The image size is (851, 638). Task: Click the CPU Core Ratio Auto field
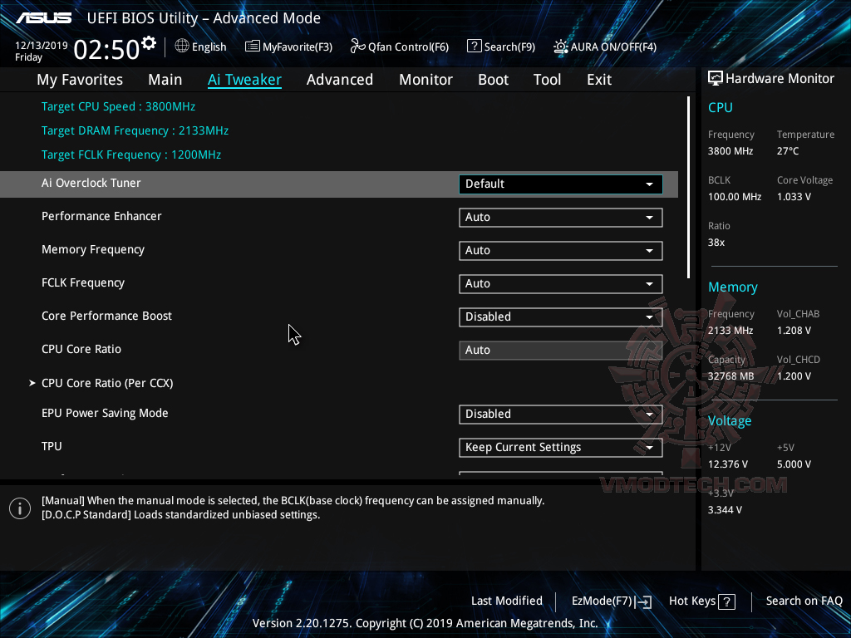[561, 350]
